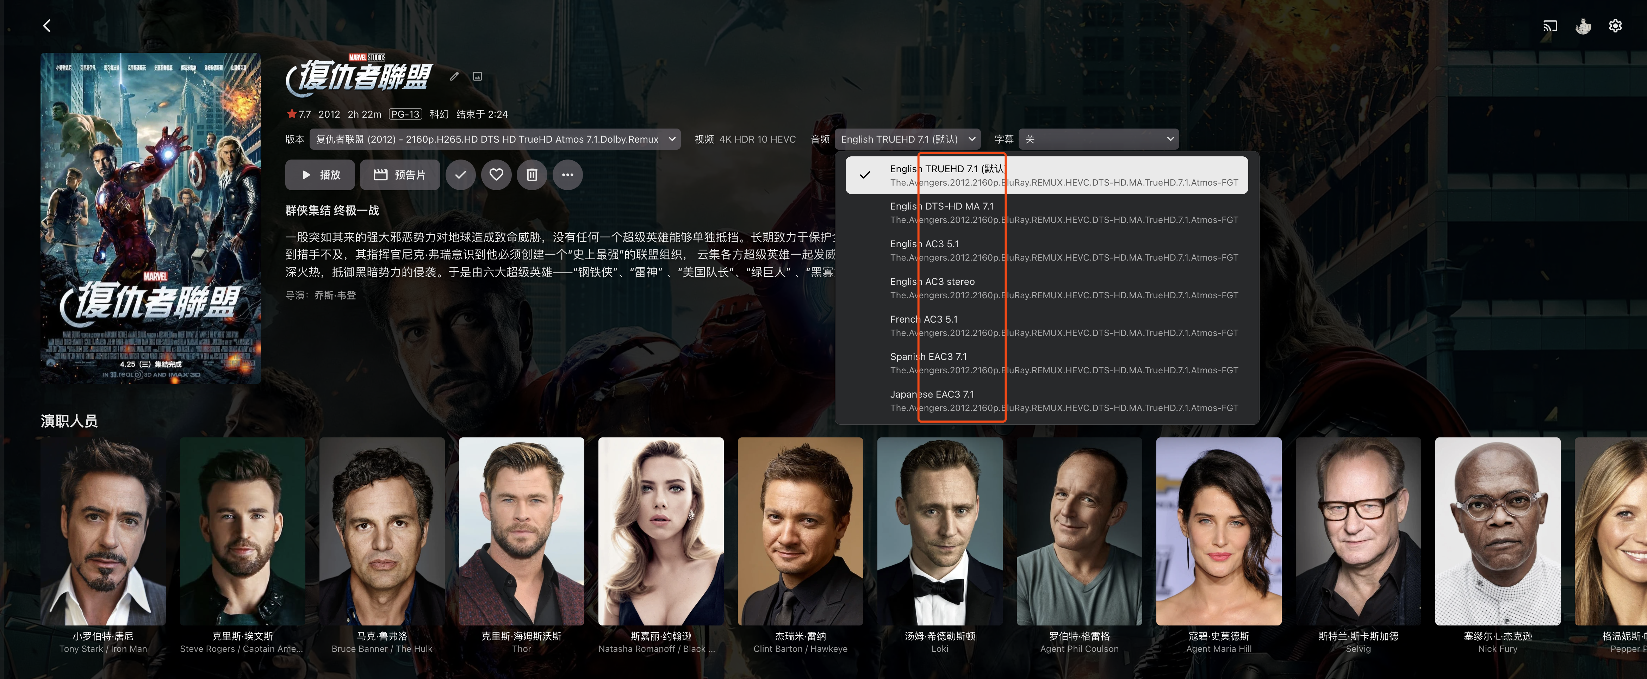Viewport: 1647px width, 679px height.
Task: Click the 预告片 trailer button
Action: [x=400, y=175]
